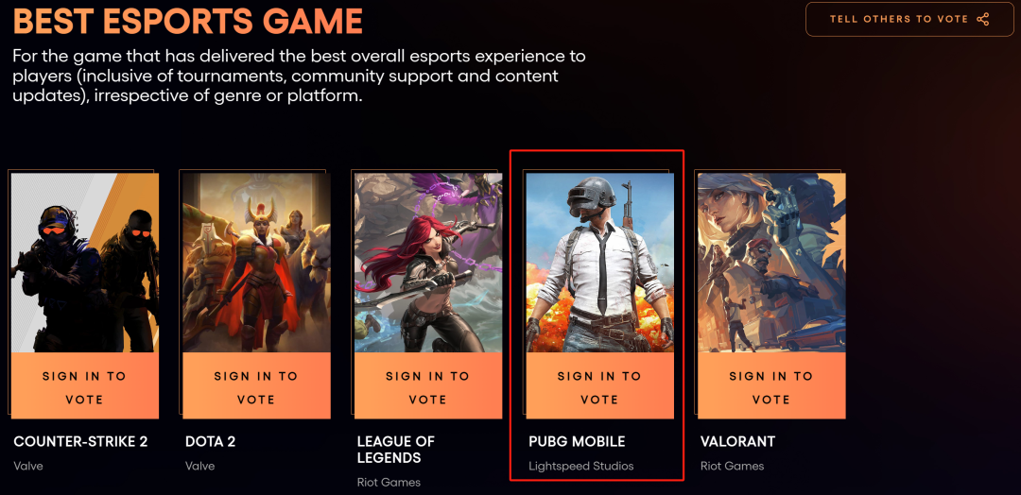Click Sign In to Vote under Counter-Strike 2
The width and height of the screenshot is (1021, 495).
[x=85, y=387]
